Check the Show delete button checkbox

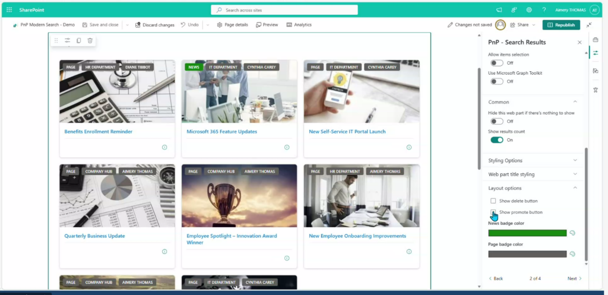coord(493,201)
